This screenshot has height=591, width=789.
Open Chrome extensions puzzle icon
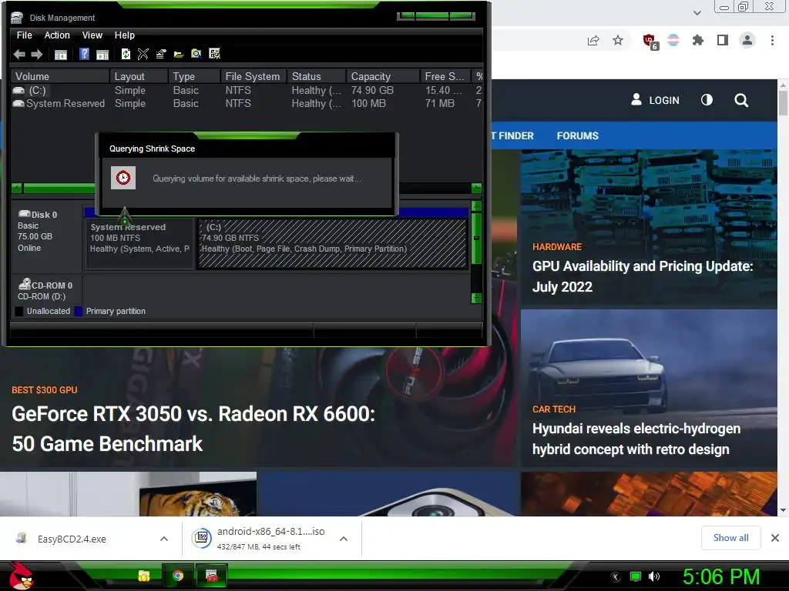tap(697, 40)
